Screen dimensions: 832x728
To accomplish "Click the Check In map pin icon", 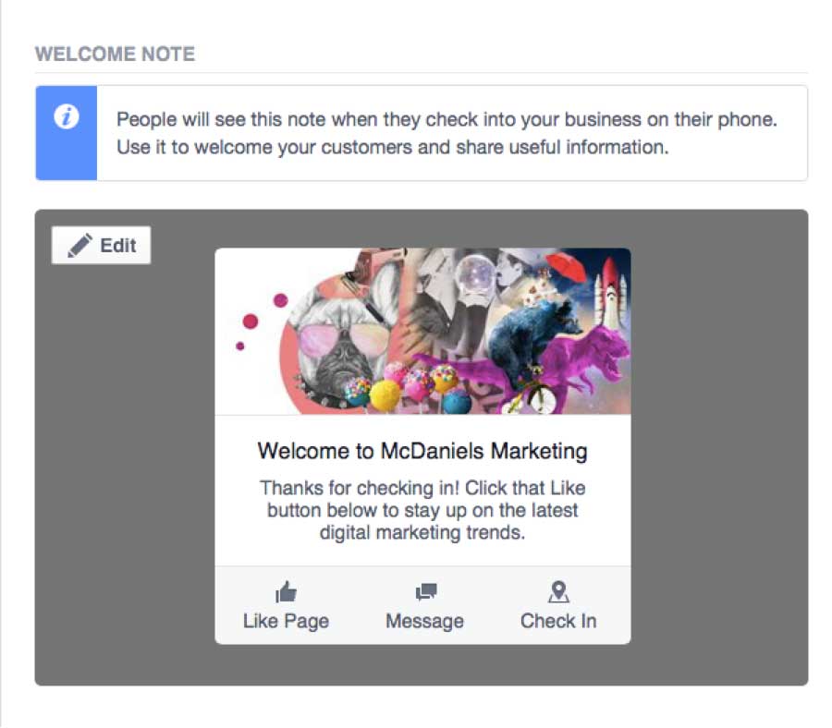I will [x=558, y=592].
